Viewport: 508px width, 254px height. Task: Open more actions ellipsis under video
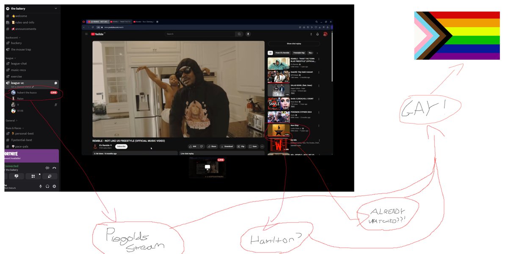click(x=262, y=146)
